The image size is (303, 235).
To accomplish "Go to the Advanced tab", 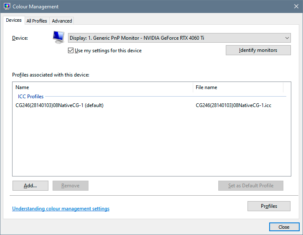I will pos(62,20).
